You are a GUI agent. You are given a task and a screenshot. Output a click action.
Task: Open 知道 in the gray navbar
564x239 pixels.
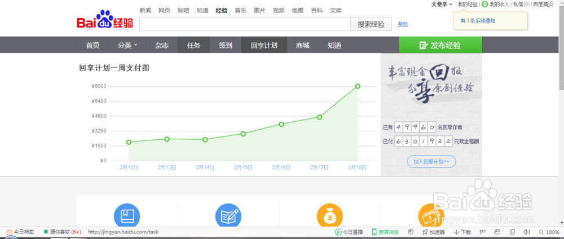334,45
